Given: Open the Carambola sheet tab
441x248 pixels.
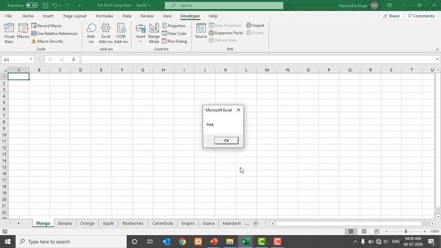Looking at the screenshot, I should 163,223.
